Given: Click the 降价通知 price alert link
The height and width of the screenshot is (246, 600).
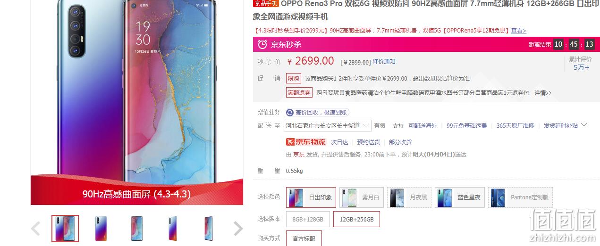Looking at the screenshot, I should (x=384, y=62).
